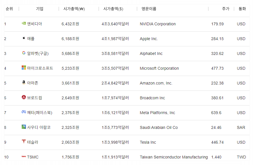
Task: Select the 1조3,998억달러 cell
Action: [x=115, y=142]
